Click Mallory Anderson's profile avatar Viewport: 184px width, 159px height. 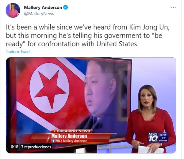coord(13,10)
